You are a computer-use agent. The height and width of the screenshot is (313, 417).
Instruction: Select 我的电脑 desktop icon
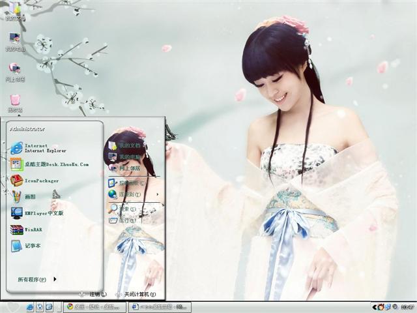coord(16,42)
